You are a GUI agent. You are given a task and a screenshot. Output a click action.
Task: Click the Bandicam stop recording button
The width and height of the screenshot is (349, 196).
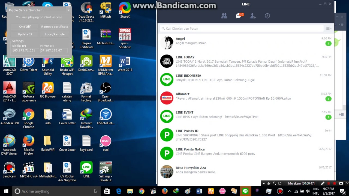335,183
